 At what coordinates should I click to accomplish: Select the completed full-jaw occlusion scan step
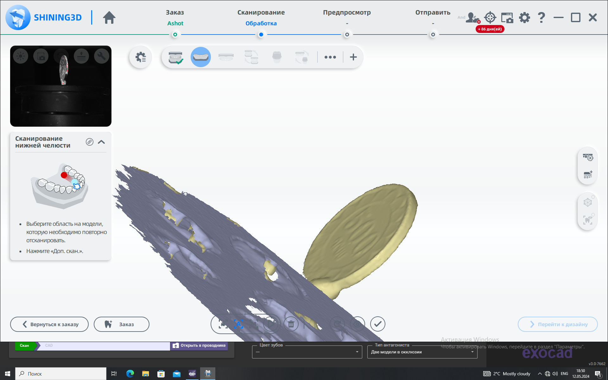pos(175,57)
